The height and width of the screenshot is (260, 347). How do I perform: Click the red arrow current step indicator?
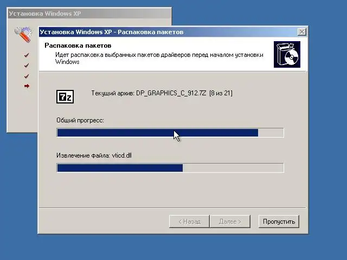[27, 86]
